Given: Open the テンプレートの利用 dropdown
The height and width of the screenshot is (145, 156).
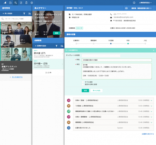Looking at the screenshot, I should point(101,56).
